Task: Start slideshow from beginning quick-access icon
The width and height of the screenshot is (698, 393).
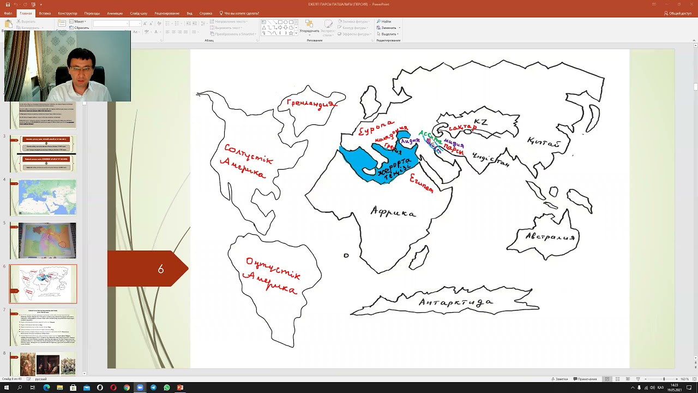Action: pyautogui.click(x=33, y=4)
